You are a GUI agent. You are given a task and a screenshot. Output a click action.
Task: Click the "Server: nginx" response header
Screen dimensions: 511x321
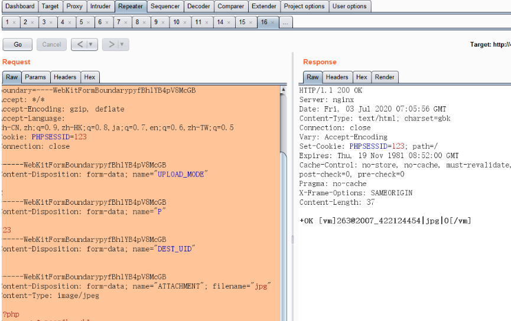[x=327, y=100]
